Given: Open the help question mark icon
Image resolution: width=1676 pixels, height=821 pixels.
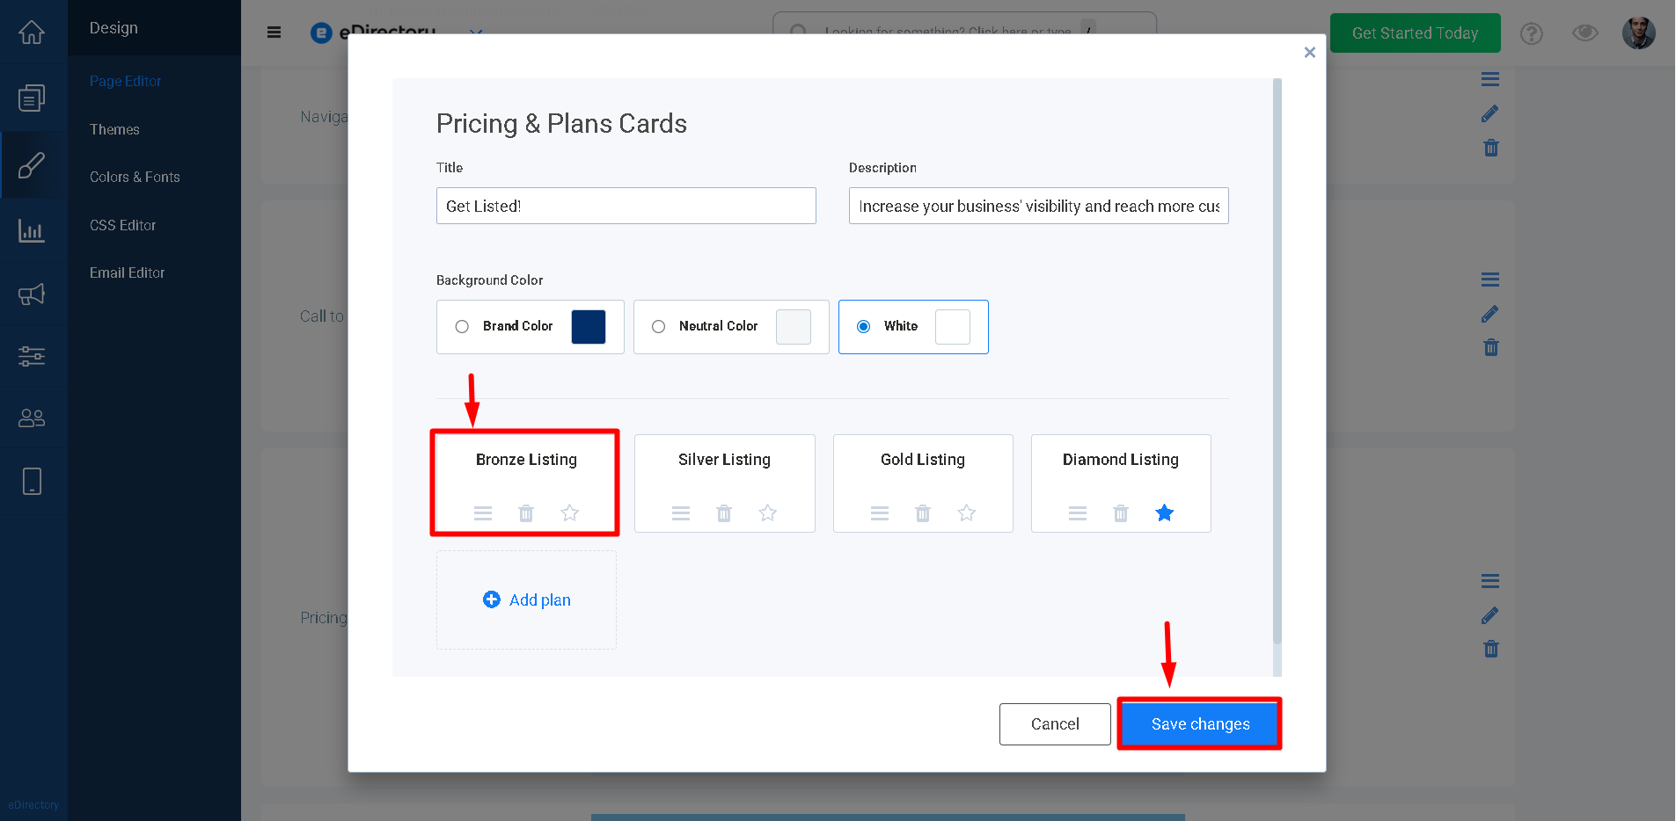Looking at the screenshot, I should tap(1532, 33).
